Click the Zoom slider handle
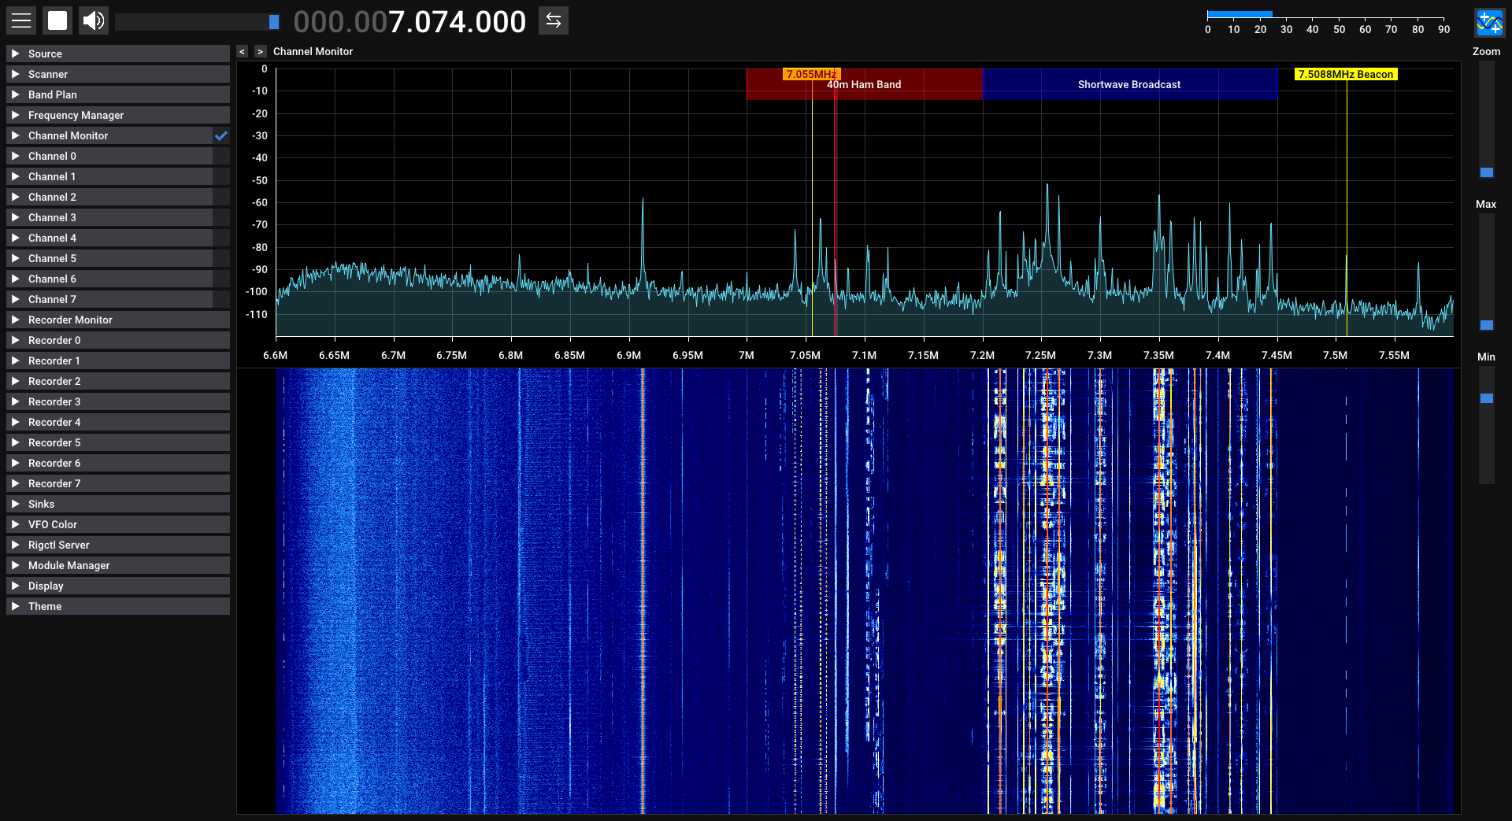The image size is (1512, 821). (x=1486, y=172)
